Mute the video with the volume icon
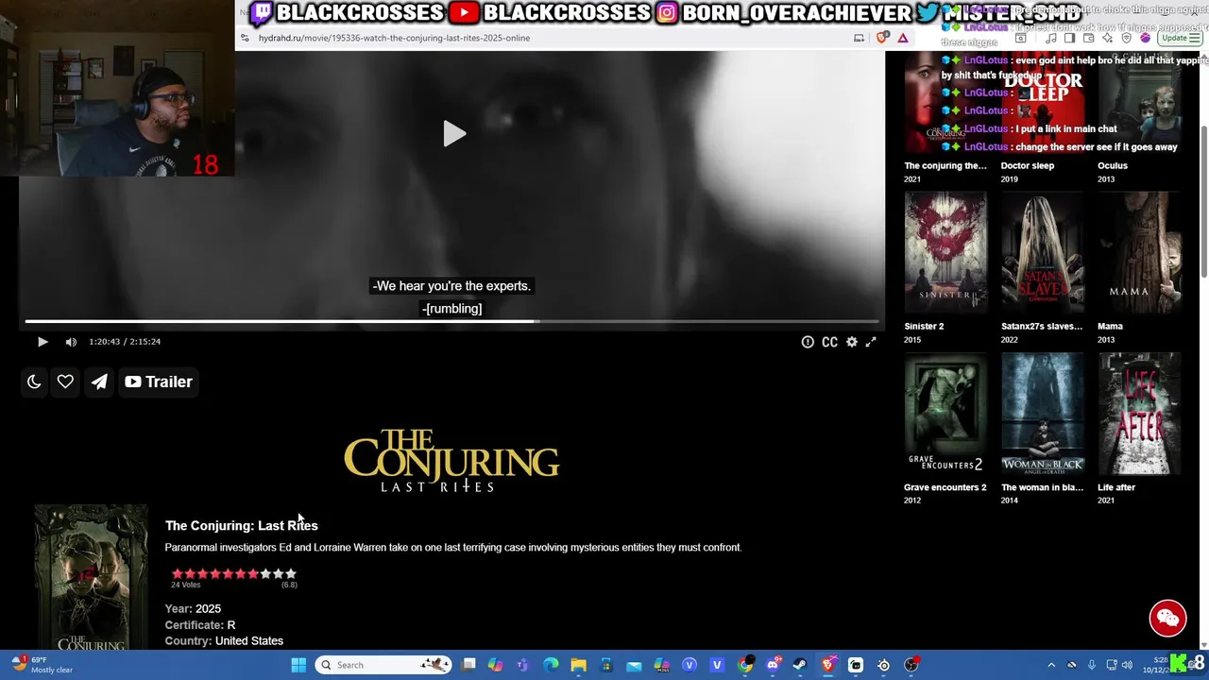Image resolution: width=1209 pixels, height=680 pixels. click(x=71, y=342)
